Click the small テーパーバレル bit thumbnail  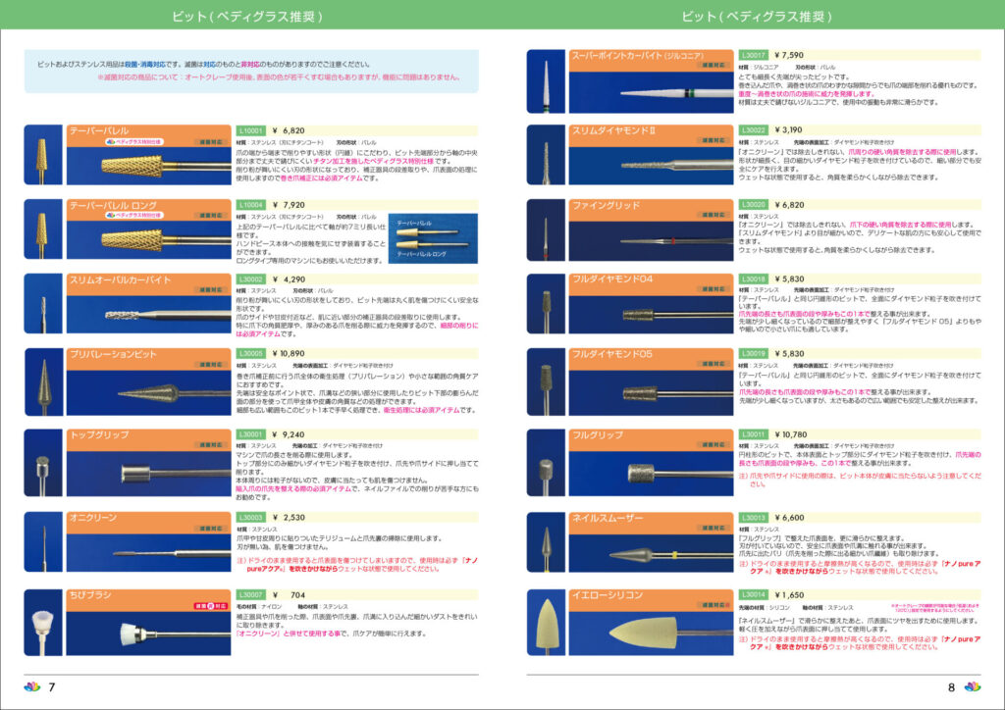[x=43, y=154]
